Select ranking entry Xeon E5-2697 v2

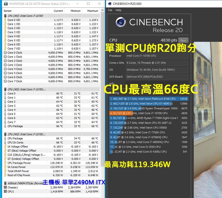(x=149, y=123)
